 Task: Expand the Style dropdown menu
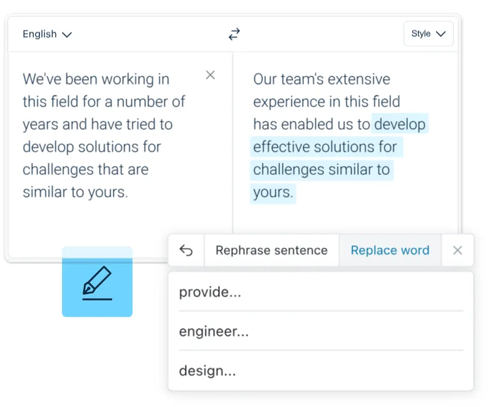[x=428, y=34]
